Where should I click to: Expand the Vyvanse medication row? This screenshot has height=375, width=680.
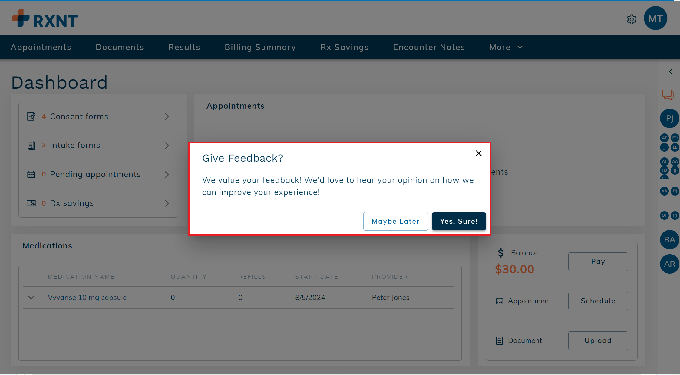(31, 298)
